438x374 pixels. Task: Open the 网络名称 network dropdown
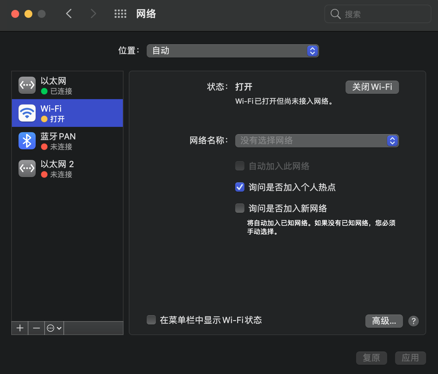pos(317,141)
